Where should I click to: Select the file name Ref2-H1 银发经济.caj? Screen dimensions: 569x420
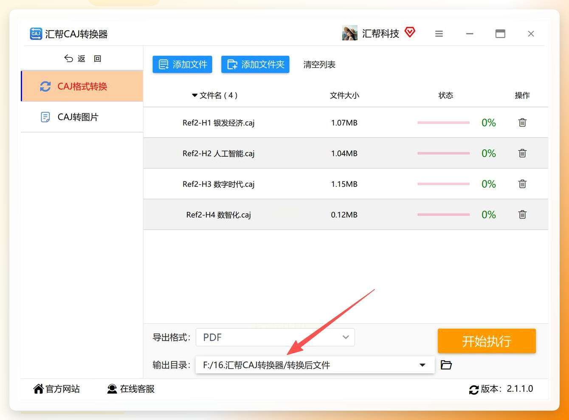(x=219, y=123)
